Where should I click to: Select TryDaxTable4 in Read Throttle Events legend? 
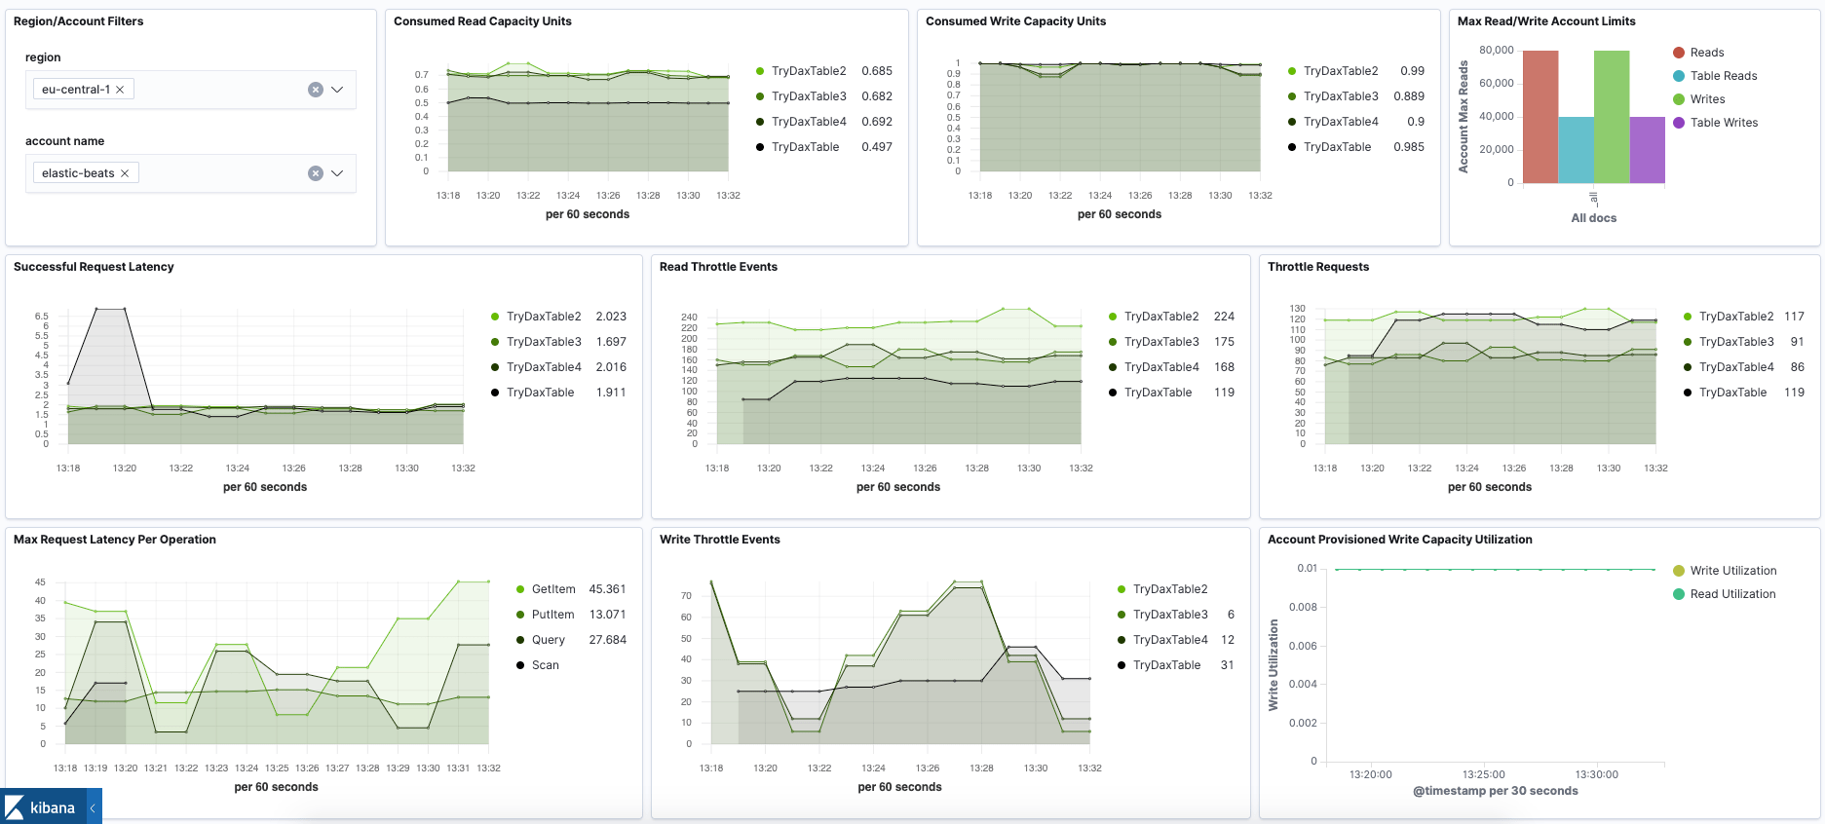pyautogui.click(x=1160, y=367)
